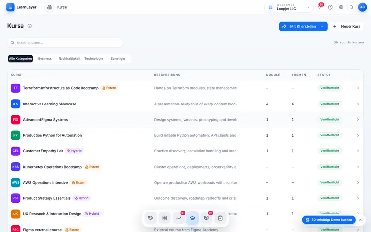Open AWS Operations Intensive row chevron
Viewport: 371px width, 232px height.
pos(358,183)
